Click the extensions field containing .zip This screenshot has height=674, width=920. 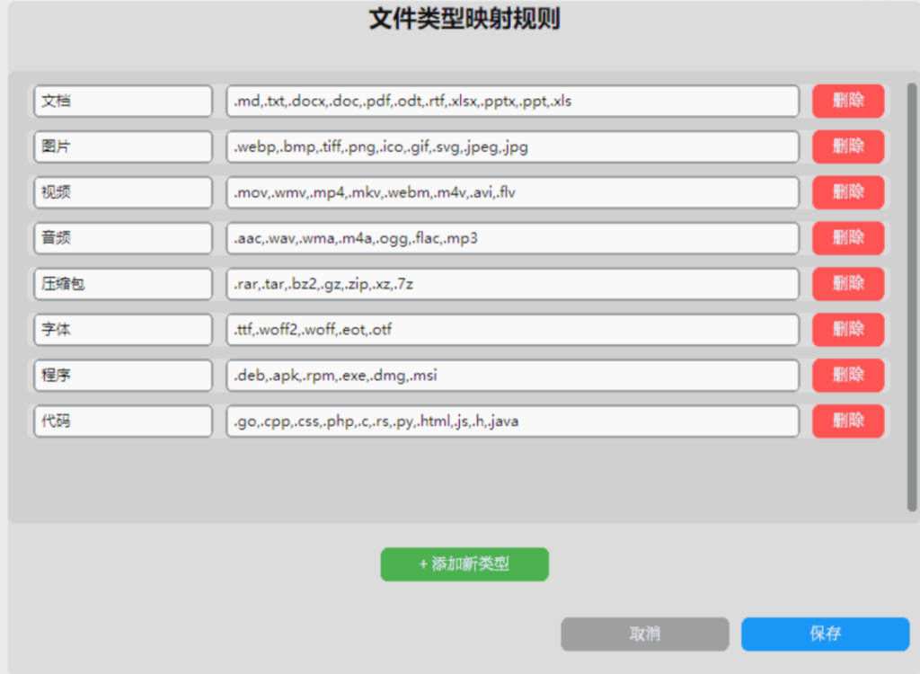click(x=512, y=283)
